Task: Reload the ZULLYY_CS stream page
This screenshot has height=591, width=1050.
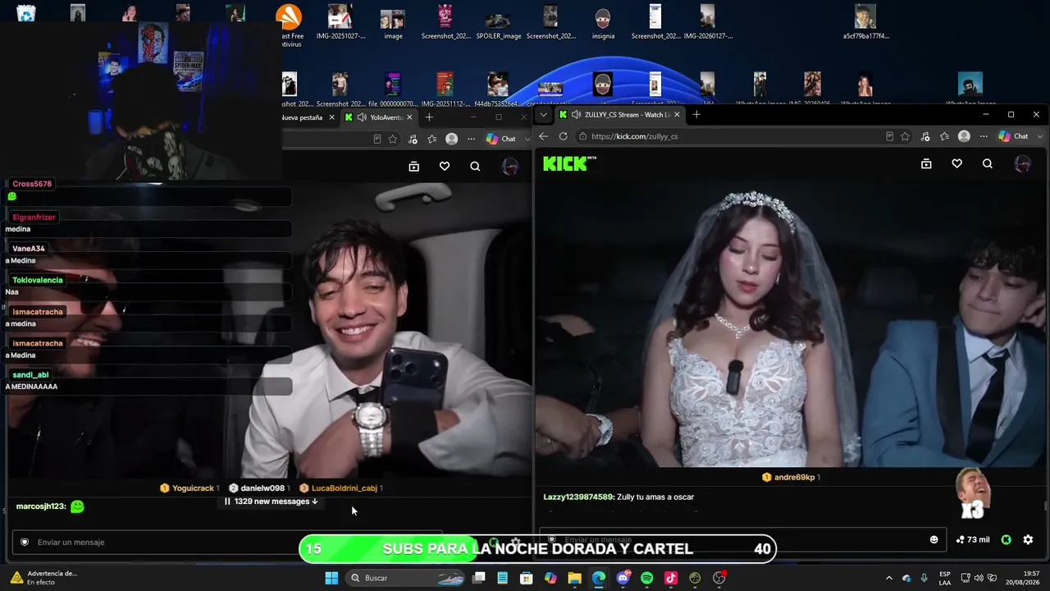Action: tap(563, 136)
